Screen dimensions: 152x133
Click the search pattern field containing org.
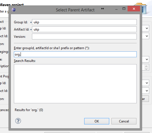(x=75, y=54)
